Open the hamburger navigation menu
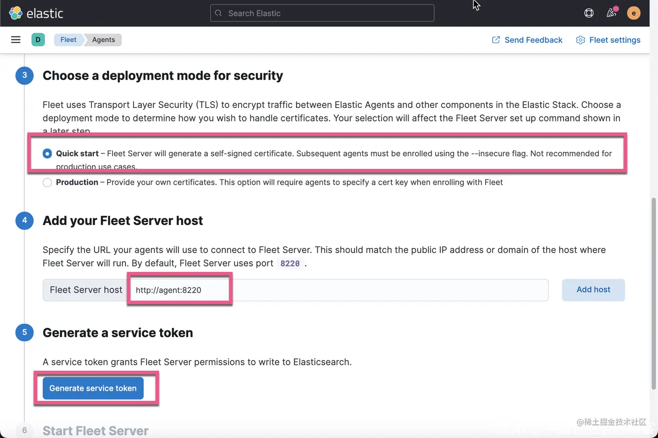The width and height of the screenshot is (658, 438). [16, 40]
